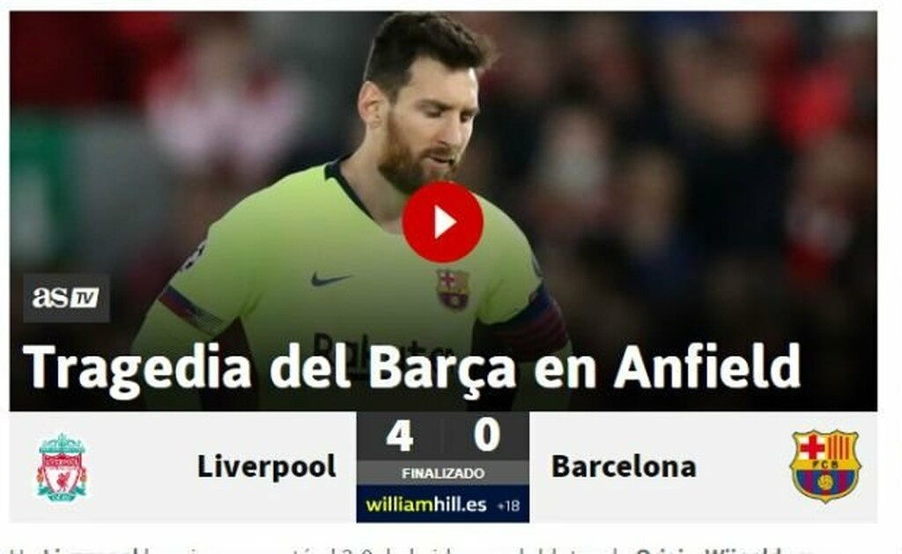This screenshot has height=554, width=902.
Task: Open the Liverpool team name link
Action: pyautogui.click(x=266, y=467)
